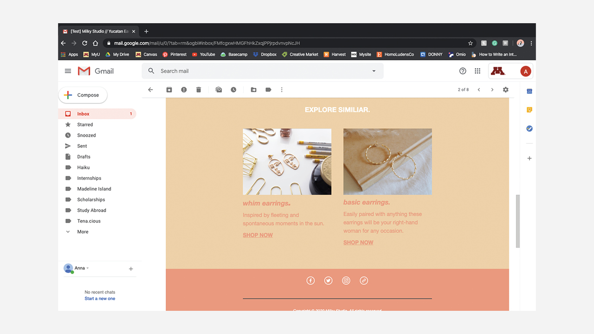Image resolution: width=594 pixels, height=334 pixels.
Task: Open Google Tasks side panel
Action: tap(529, 128)
